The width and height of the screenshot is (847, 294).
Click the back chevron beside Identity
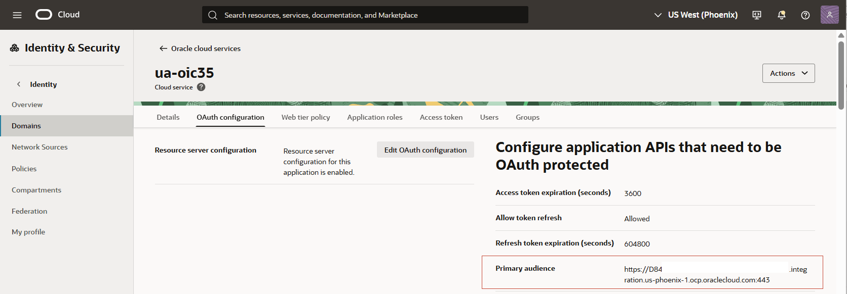(x=19, y=84)
